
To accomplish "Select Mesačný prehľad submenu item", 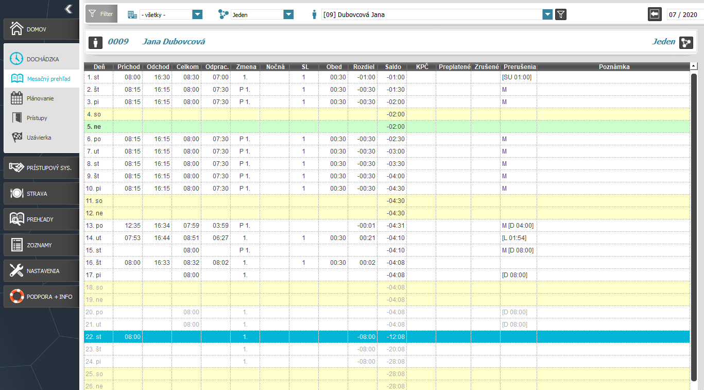I will [x=41, y=79].
